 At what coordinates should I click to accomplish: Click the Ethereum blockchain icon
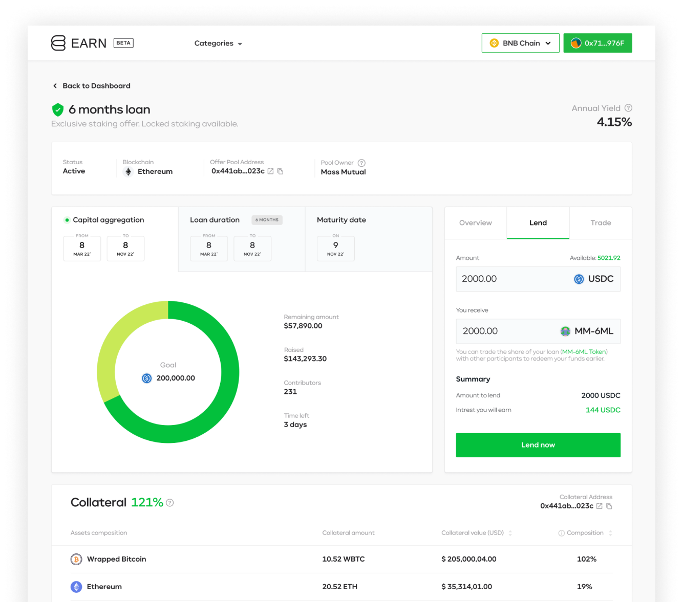[x=129, y=172]
